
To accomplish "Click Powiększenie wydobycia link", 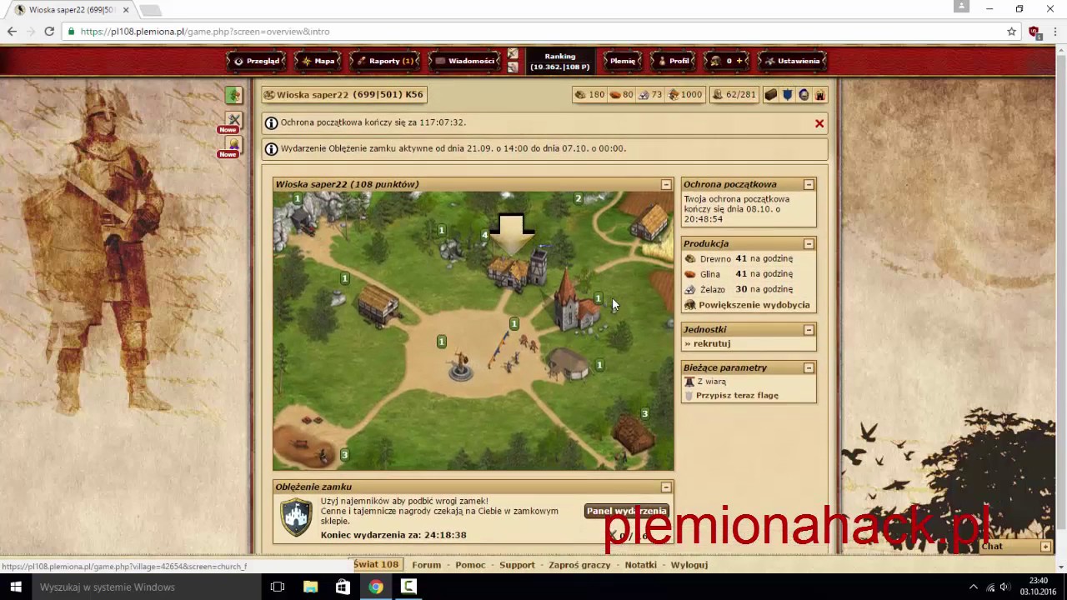I will (x=754, y=305).
